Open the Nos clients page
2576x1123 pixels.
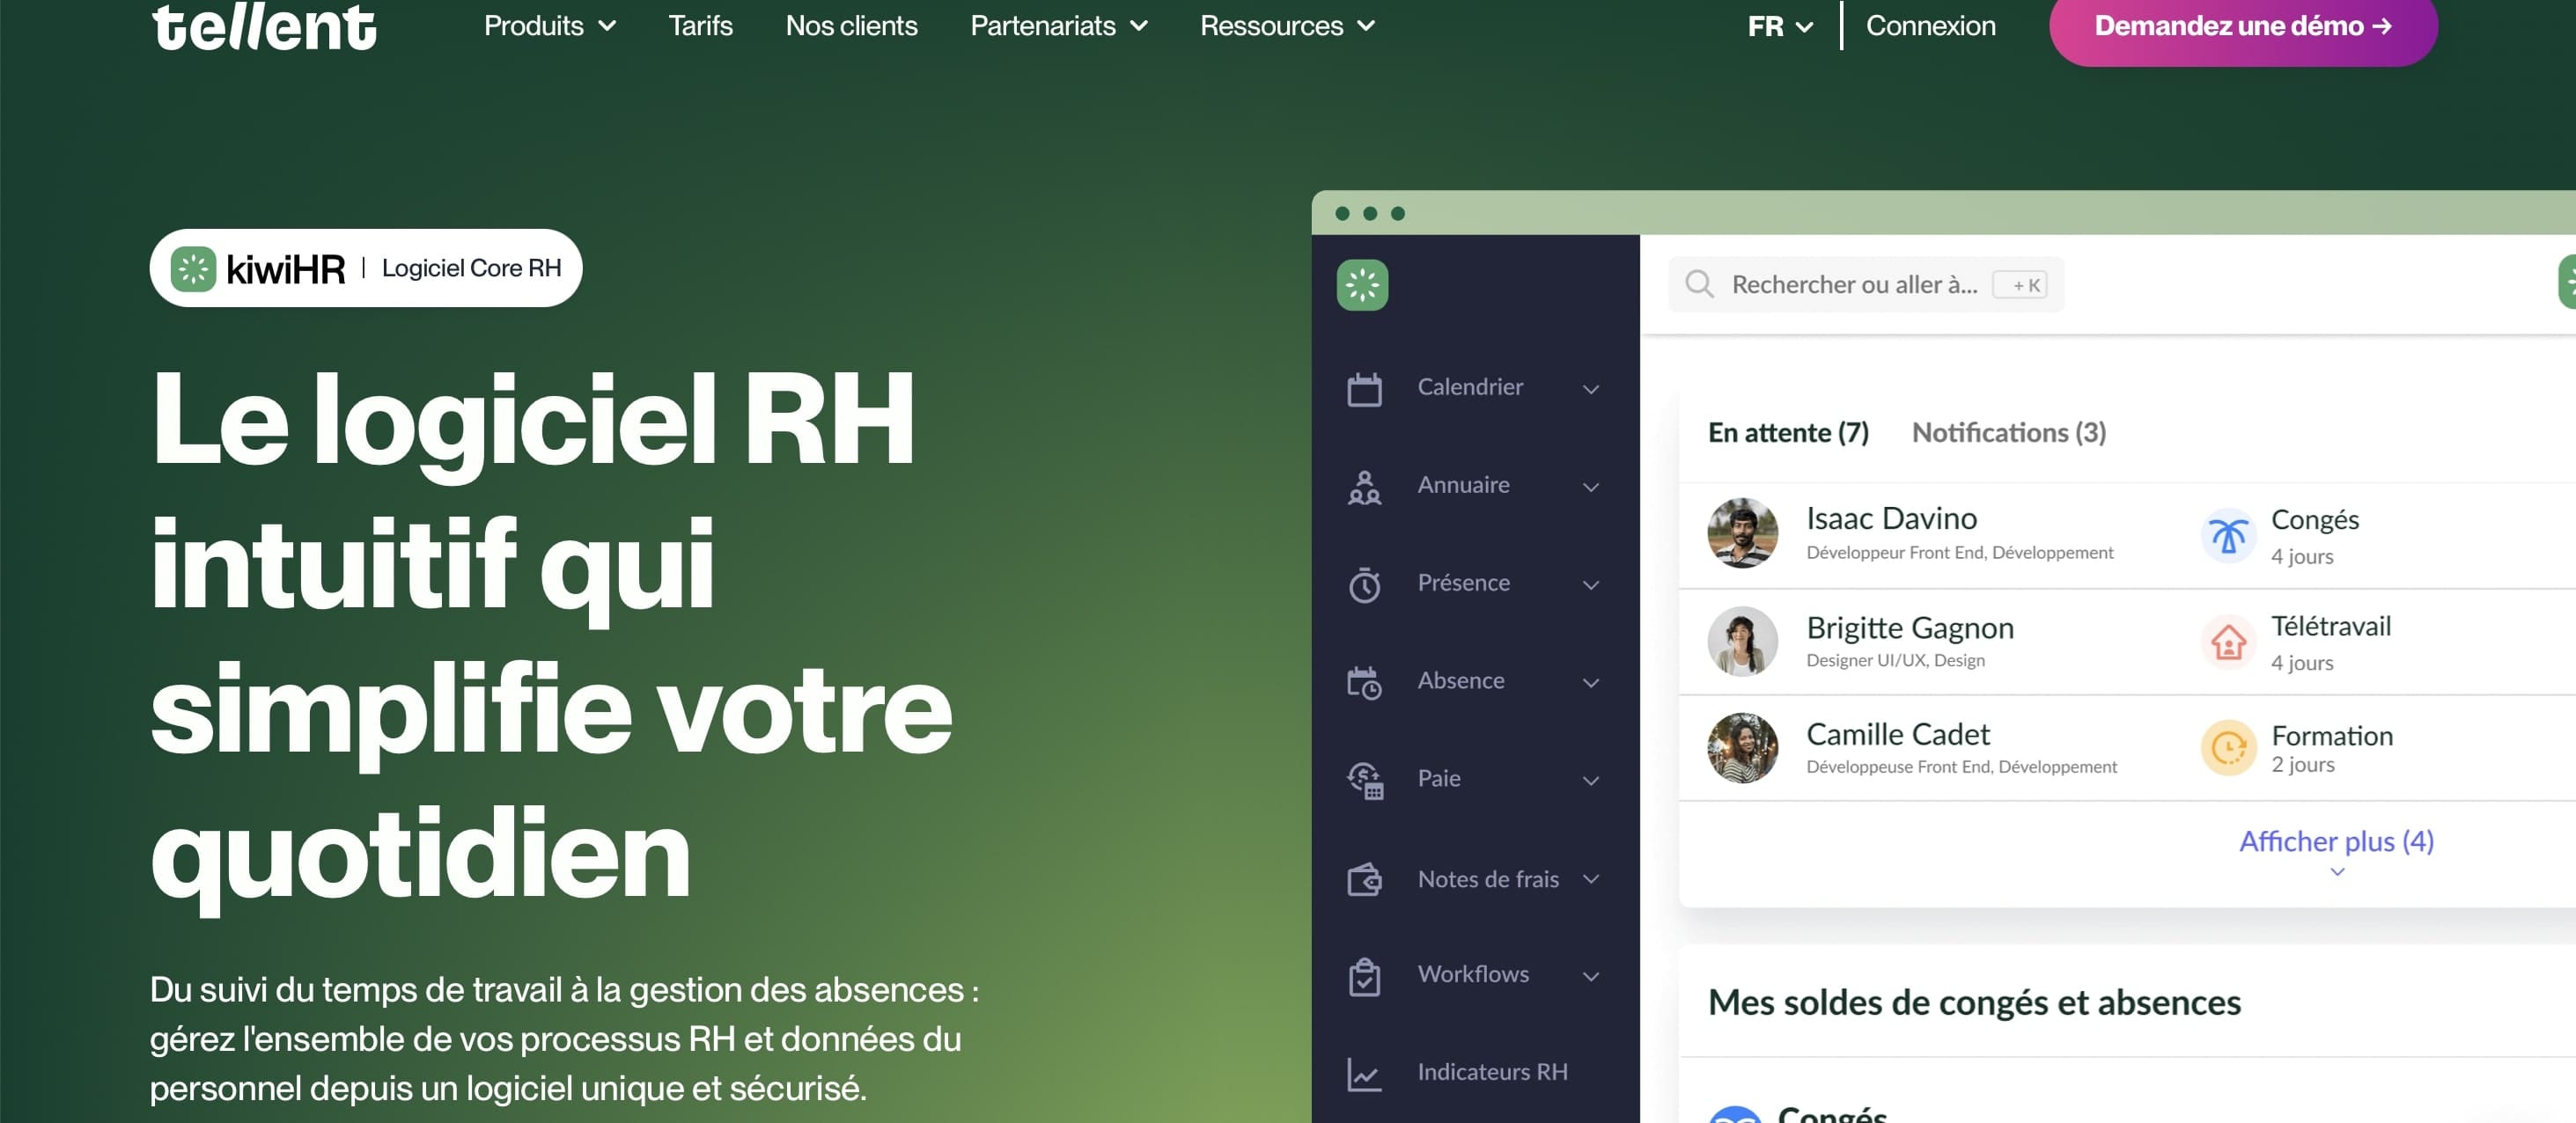[x=851, y=26]
